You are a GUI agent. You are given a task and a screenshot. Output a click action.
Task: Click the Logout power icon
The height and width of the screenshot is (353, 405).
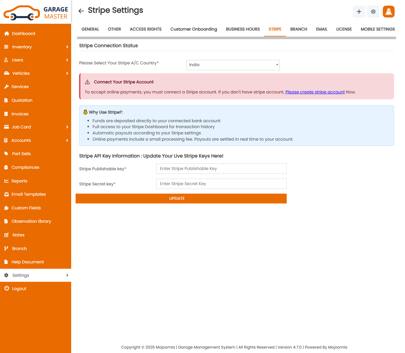point(7,288)
